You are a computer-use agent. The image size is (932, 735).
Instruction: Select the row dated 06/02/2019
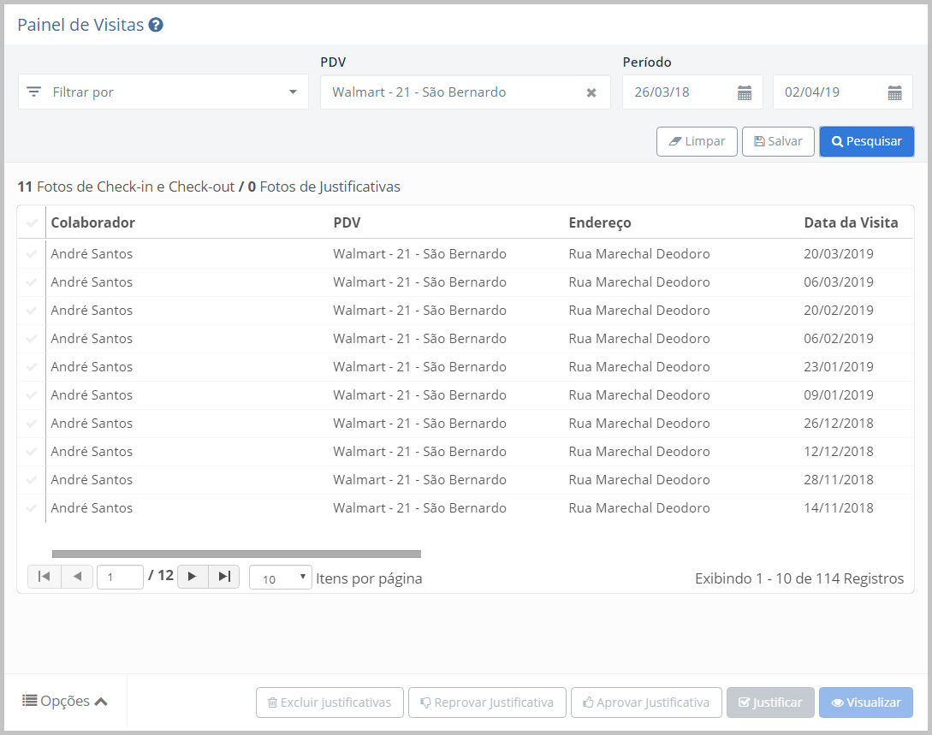[32, 339]
